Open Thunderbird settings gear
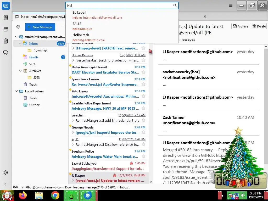268x201 pixels. 6,172
